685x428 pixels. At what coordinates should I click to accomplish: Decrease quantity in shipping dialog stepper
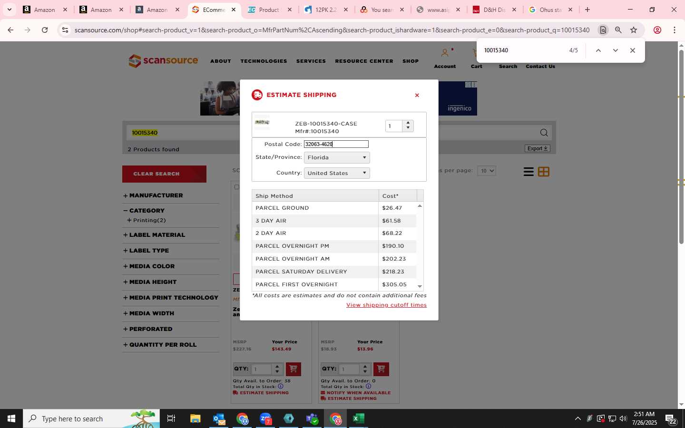pos(408,128)
